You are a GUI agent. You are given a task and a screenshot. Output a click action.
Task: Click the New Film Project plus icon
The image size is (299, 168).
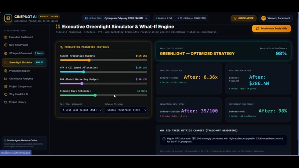(6, 45)
